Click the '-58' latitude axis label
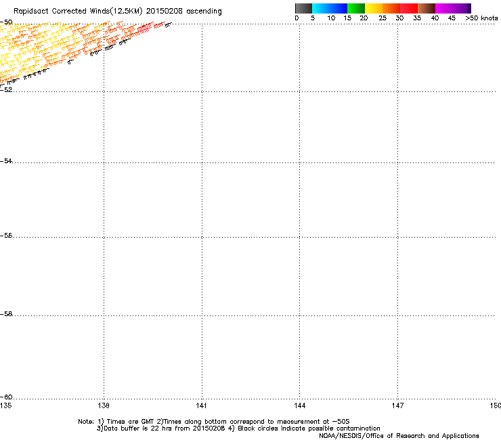Viewport: 501px width, 440px height. click(x=6, y=314)
